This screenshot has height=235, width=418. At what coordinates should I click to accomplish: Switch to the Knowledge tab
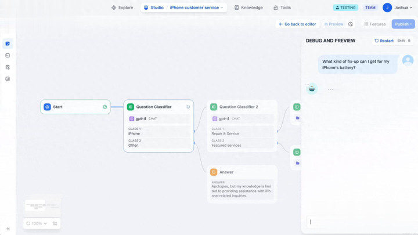pyautogui.click(x=248, y=8)
